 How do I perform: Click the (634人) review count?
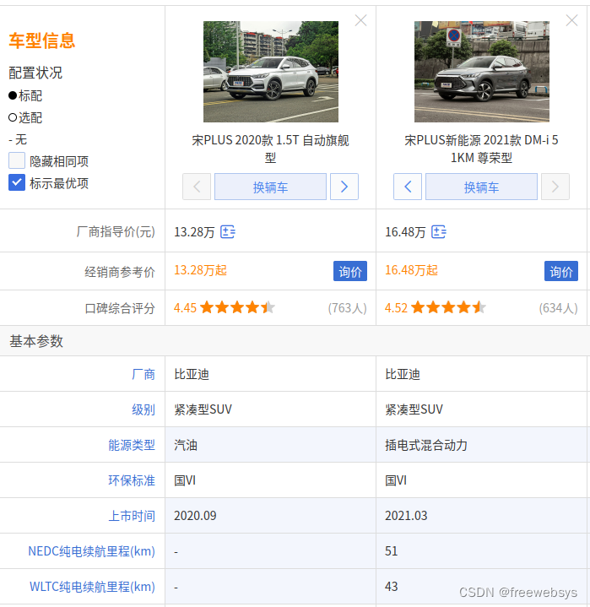(558, 308)
